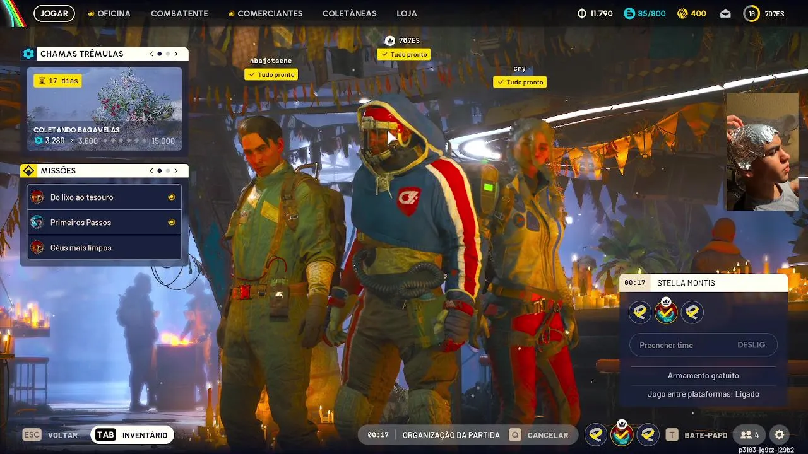Toggle Preencher time setting
This screenshot has height=454, width=808.
pyautogui.click(x=703, y=345)
